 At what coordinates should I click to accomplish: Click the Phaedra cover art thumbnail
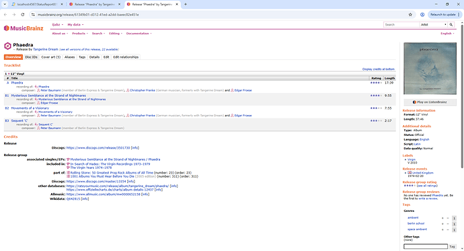tap(430, 69)
